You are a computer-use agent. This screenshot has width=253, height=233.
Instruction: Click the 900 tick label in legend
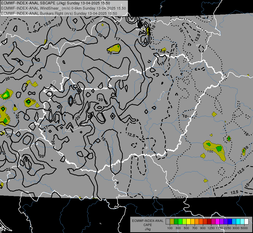[203, 228]
